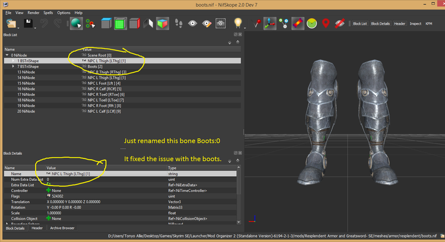Click the Flip view black-white icon
The height and width of the screenshot is (242, 445).
coord(148,23)
